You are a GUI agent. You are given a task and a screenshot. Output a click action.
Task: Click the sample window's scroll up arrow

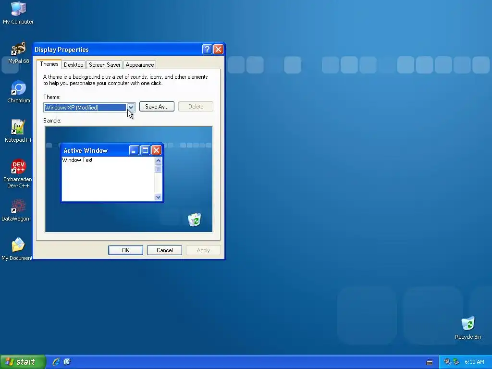pyautogui.click(x=158, y=160)
